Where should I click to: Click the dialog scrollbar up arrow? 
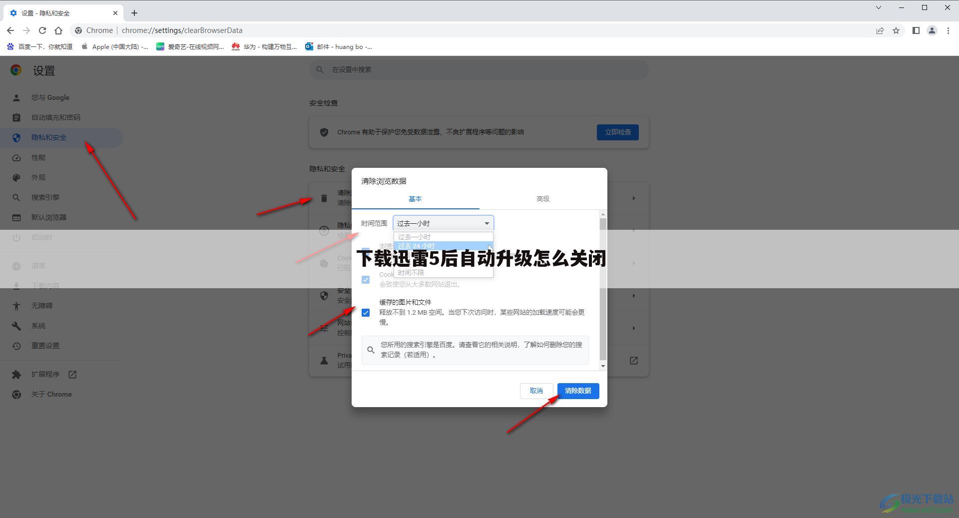pyautogui.click(x=603, y=214)
